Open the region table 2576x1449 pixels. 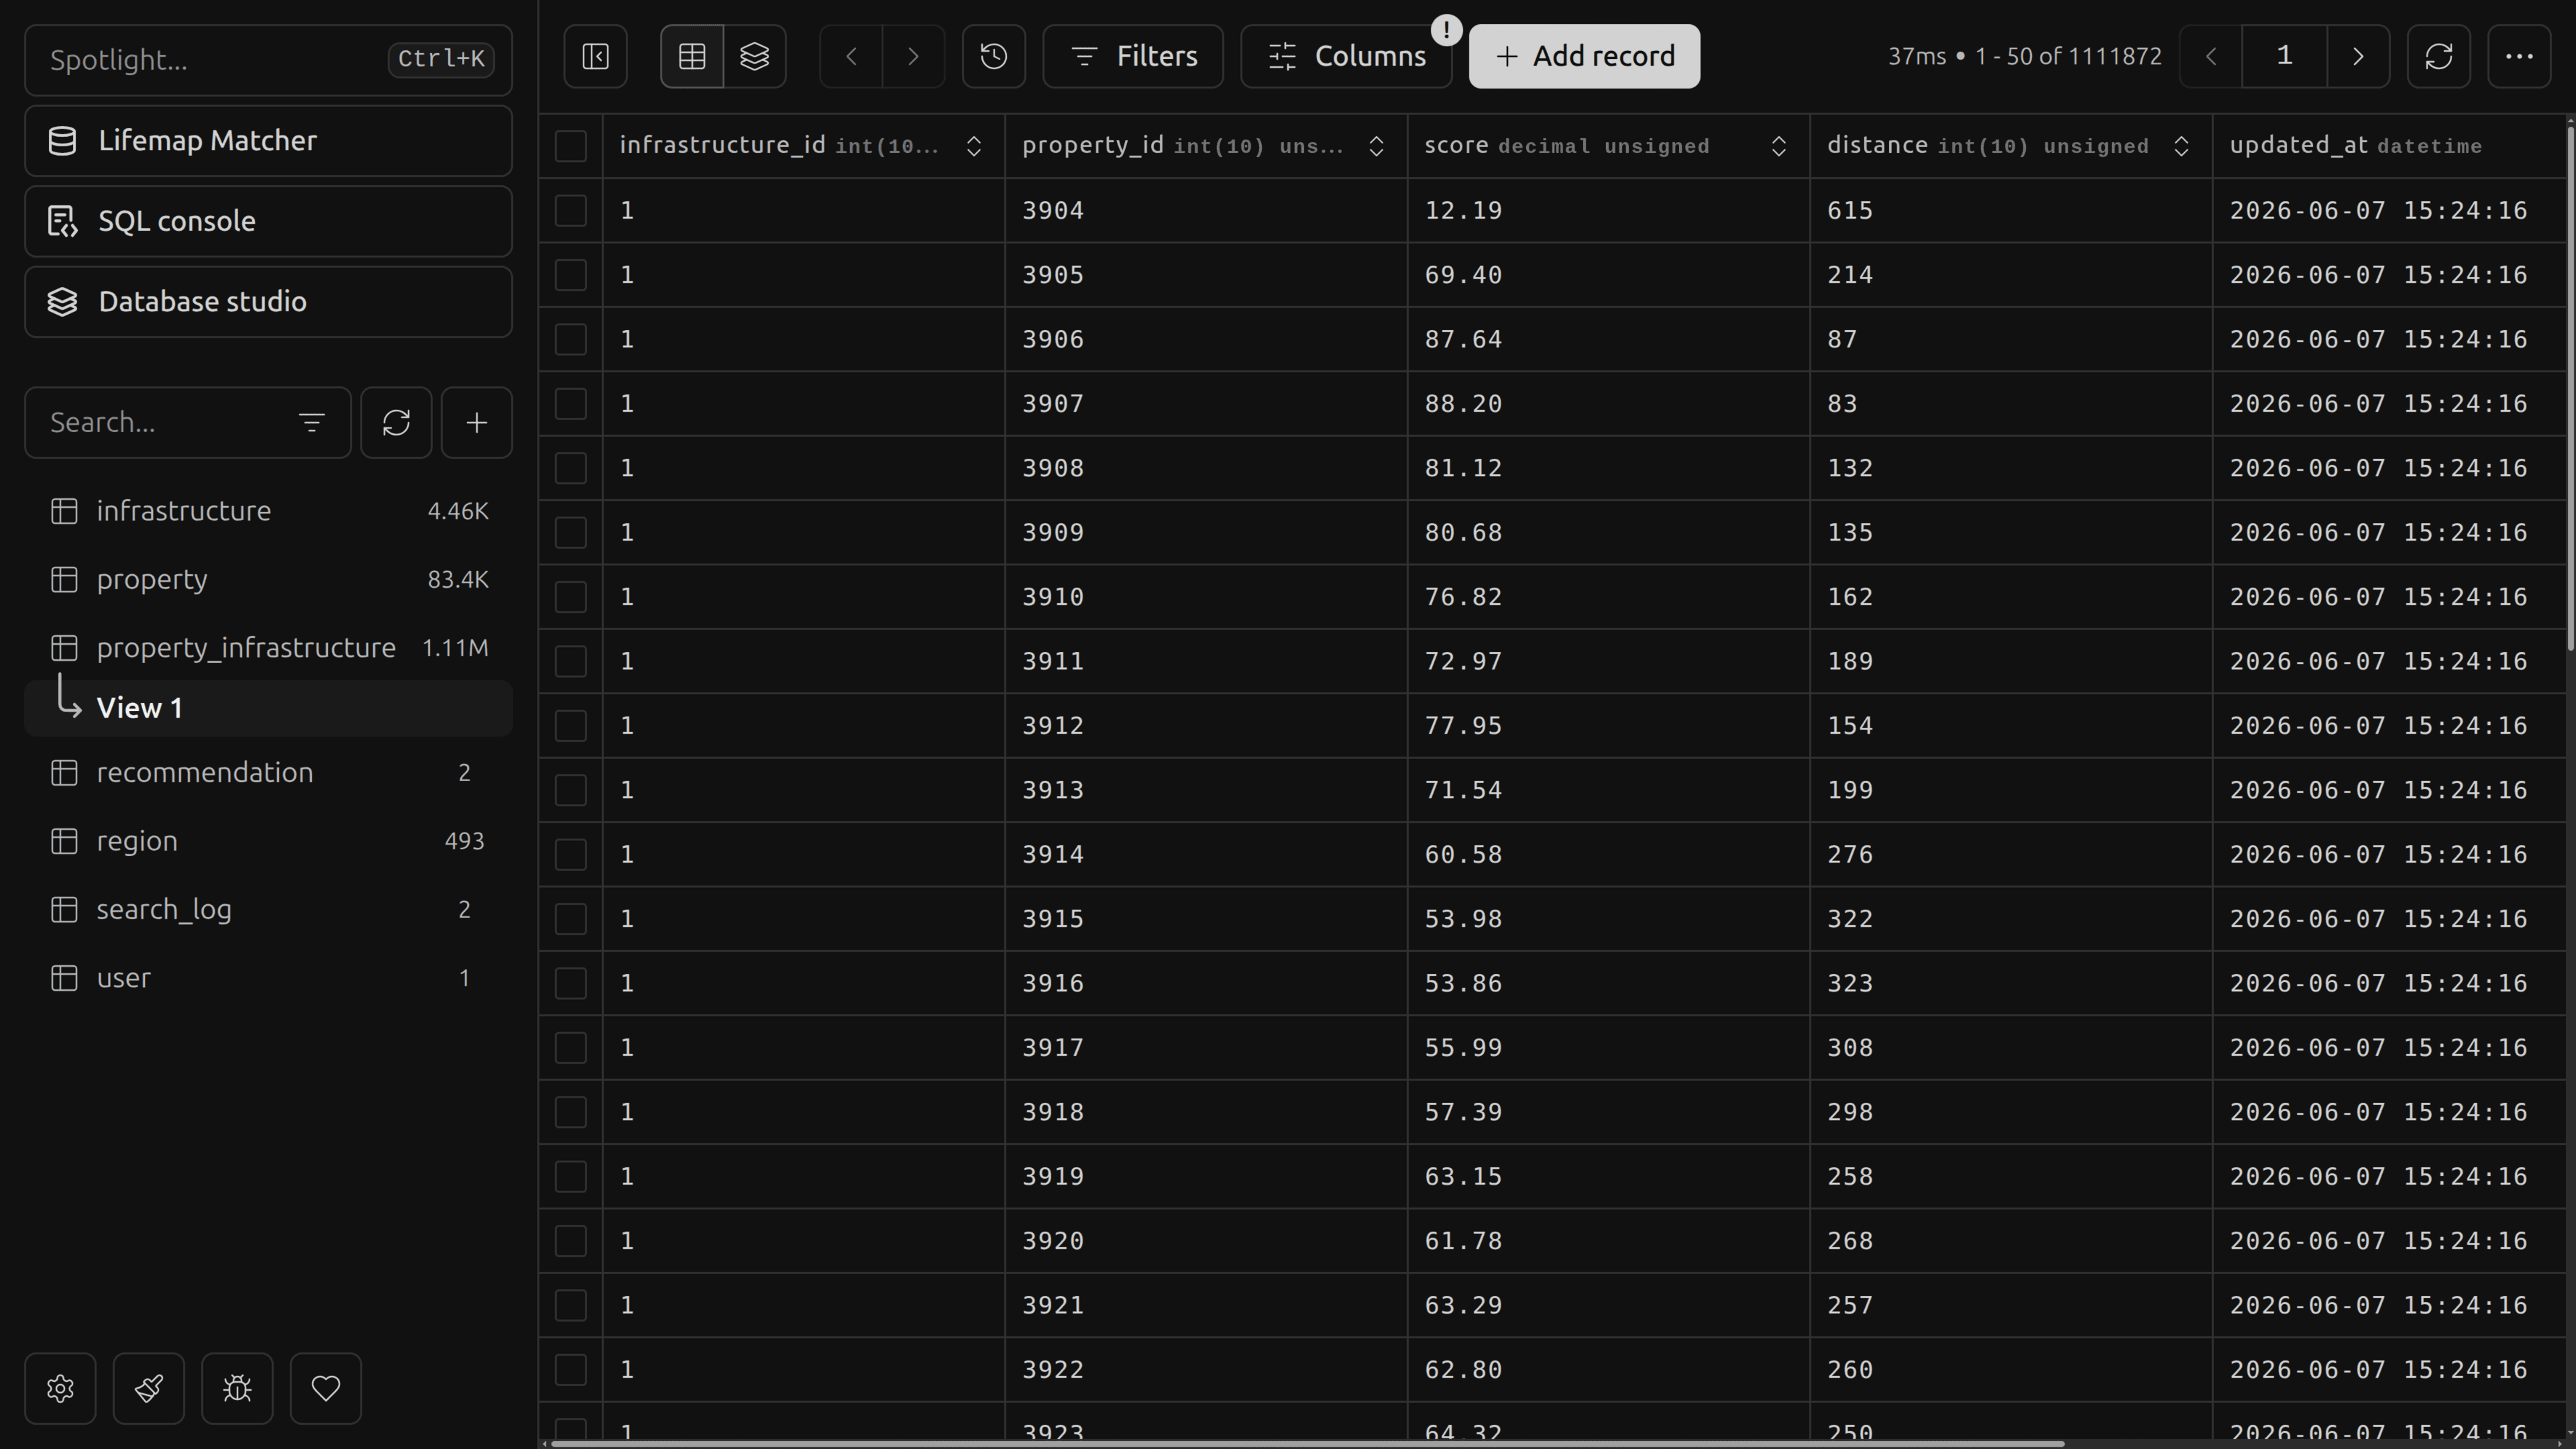click(x=268, y=841)
